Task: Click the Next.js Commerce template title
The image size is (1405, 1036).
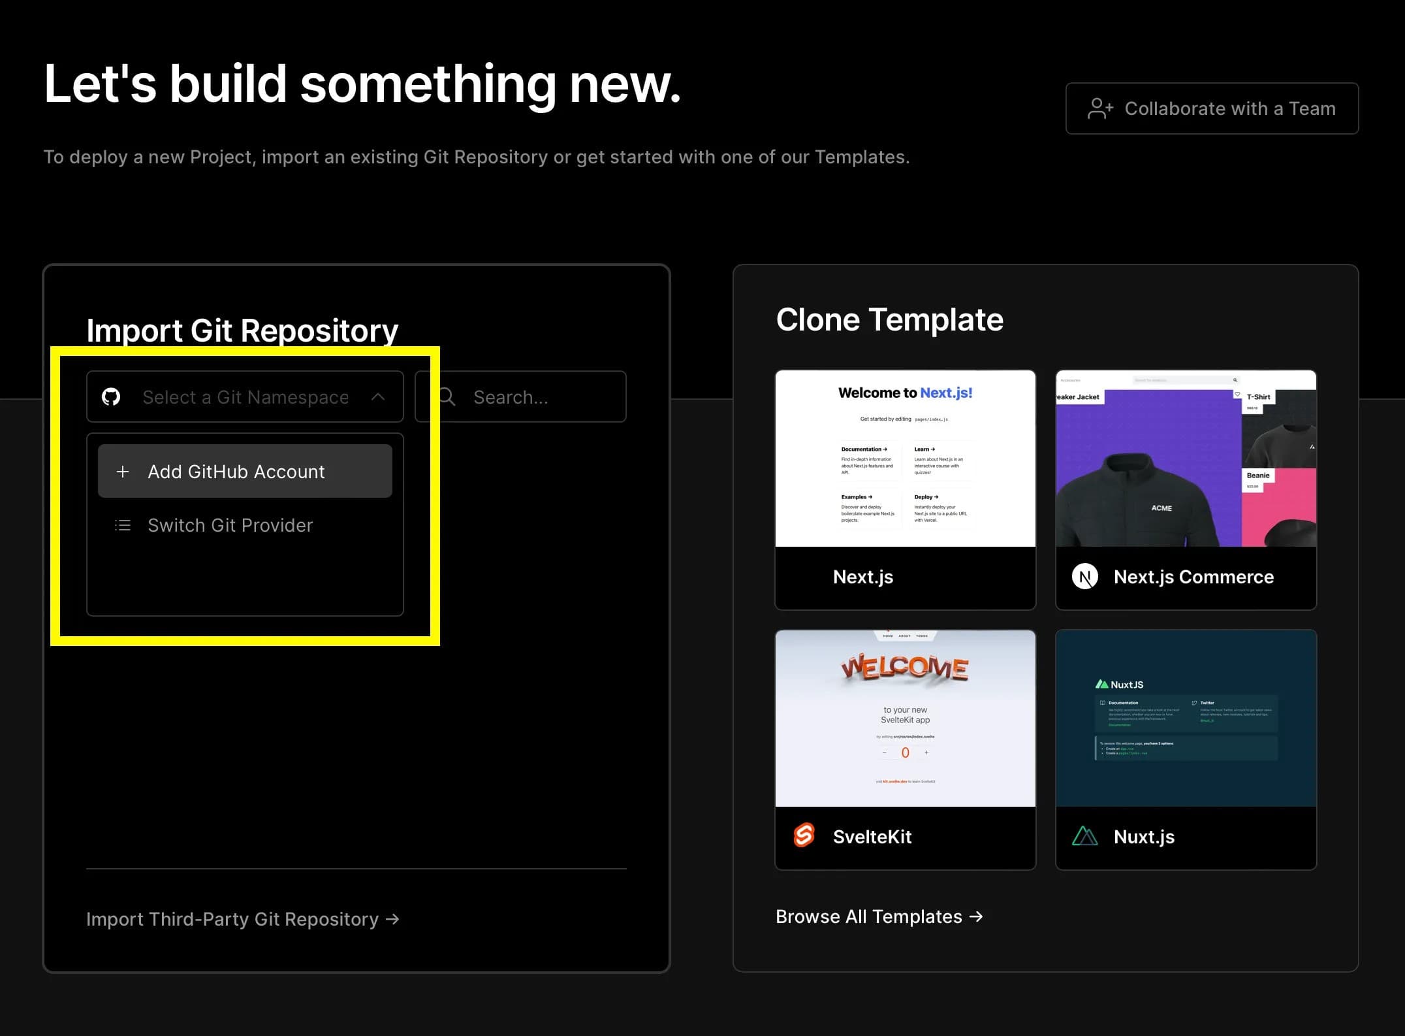Action: click(1193, 577)
